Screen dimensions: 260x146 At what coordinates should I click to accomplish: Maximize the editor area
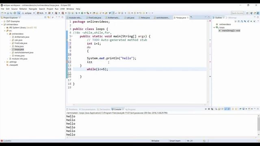point(208,17)
